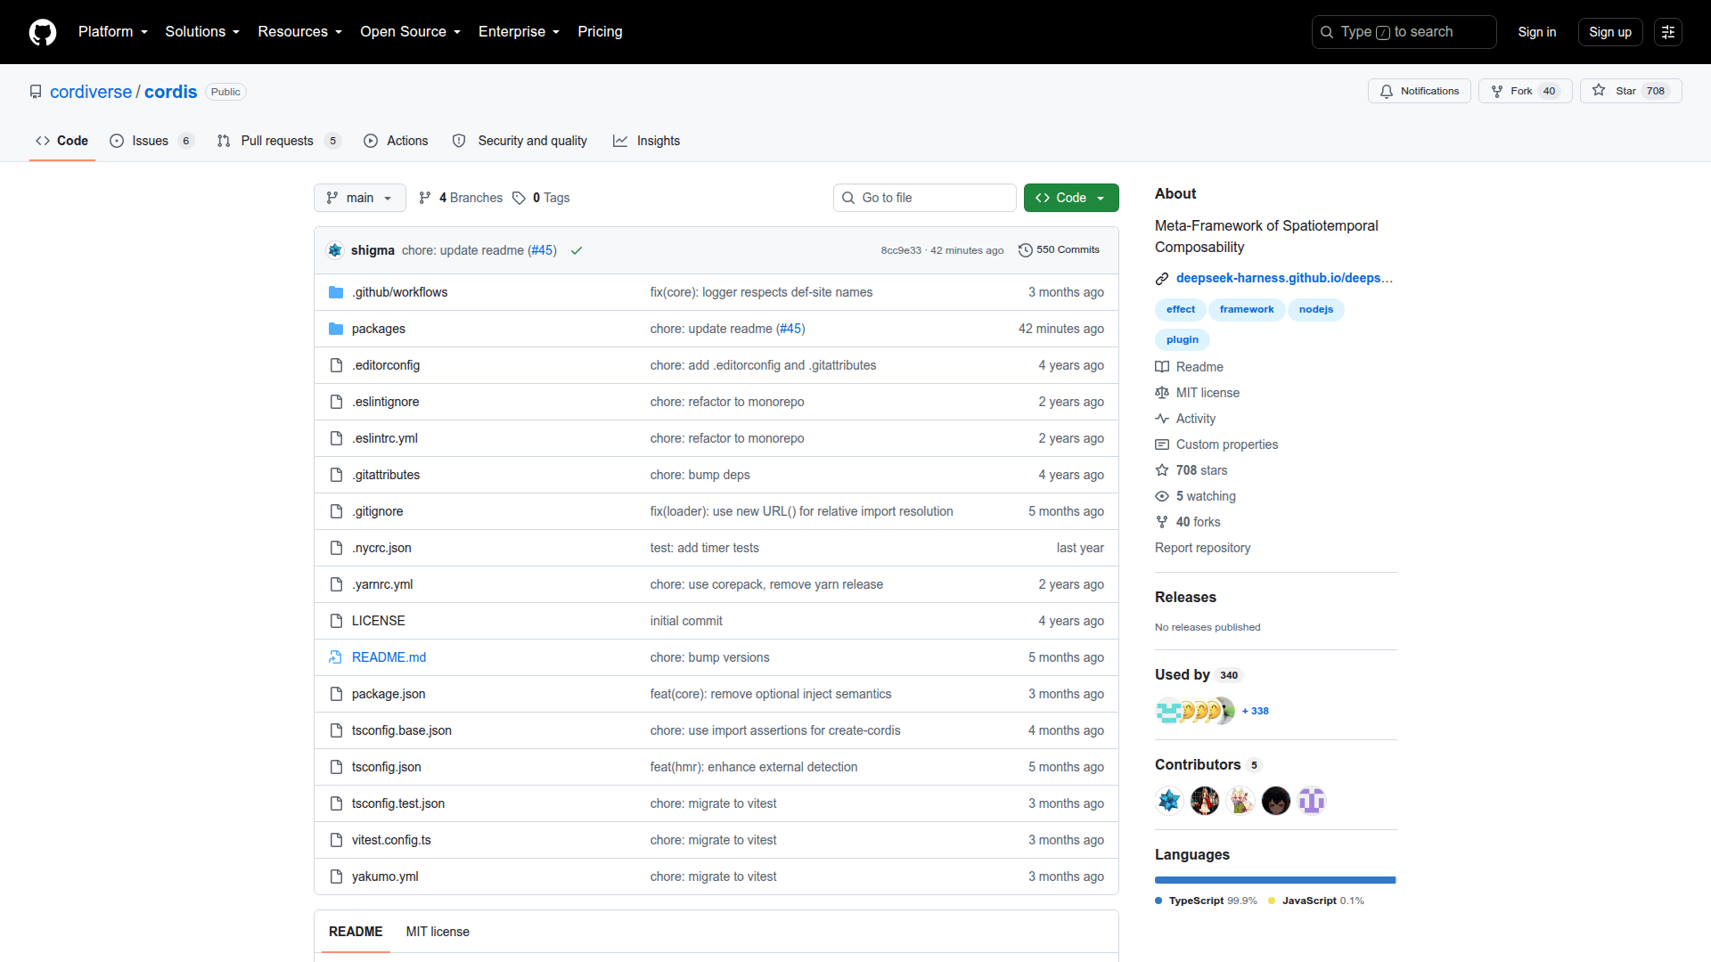Image resolution: width=1711 pixels, height=962 pixels.
Task: Open the Resources dropdown menu
Action: [x=299, y=32]
